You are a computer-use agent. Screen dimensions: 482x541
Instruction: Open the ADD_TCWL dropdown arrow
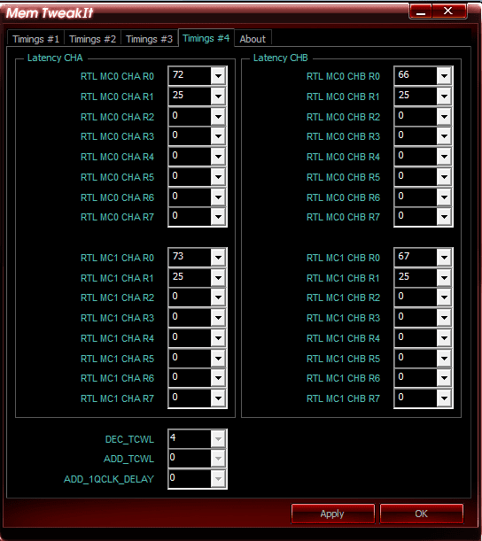click(218, 459)
